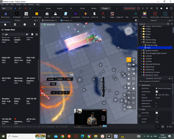This screenshot has height=139, width=174.
Task: Open the Avatar ribbon tab
Action: coord(60,8)
